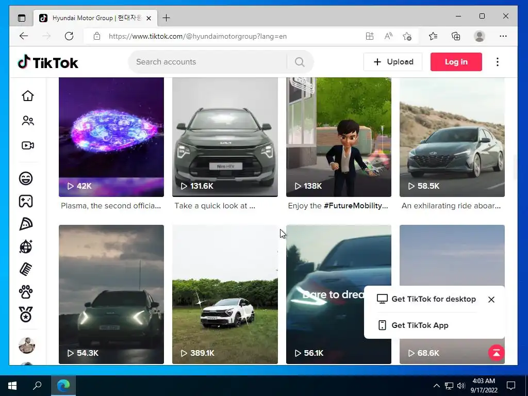
Task: Open Windows taskbar search
Action: point(37,386)
